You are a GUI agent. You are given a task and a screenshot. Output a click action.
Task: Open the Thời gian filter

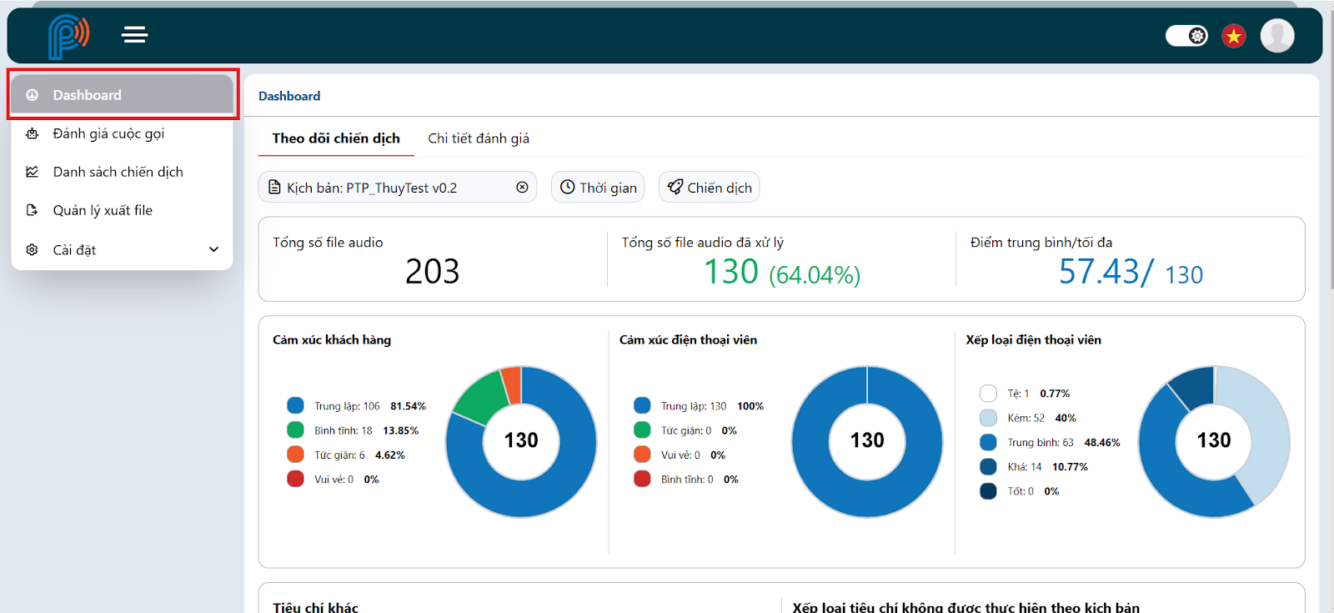(598, 187)
